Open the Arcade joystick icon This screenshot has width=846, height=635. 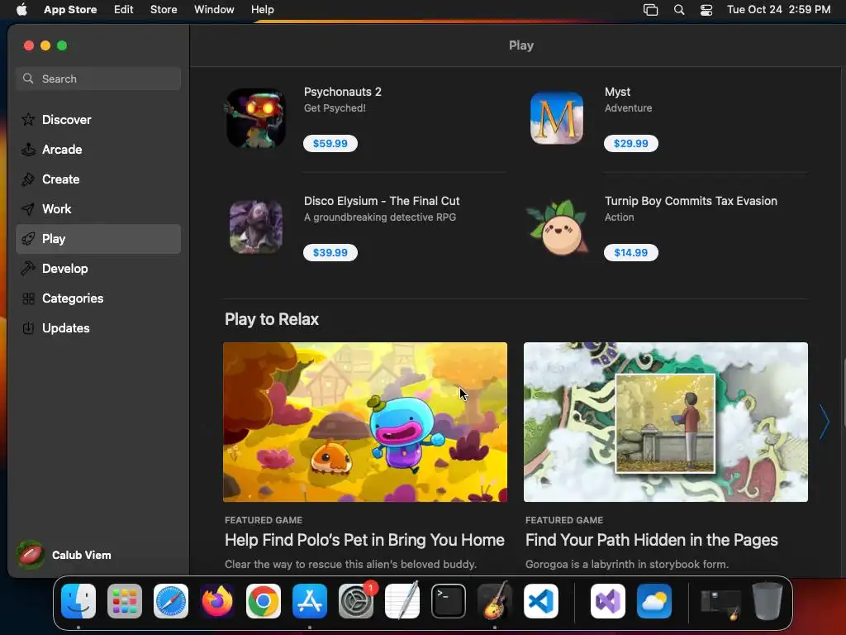[28, 149]
